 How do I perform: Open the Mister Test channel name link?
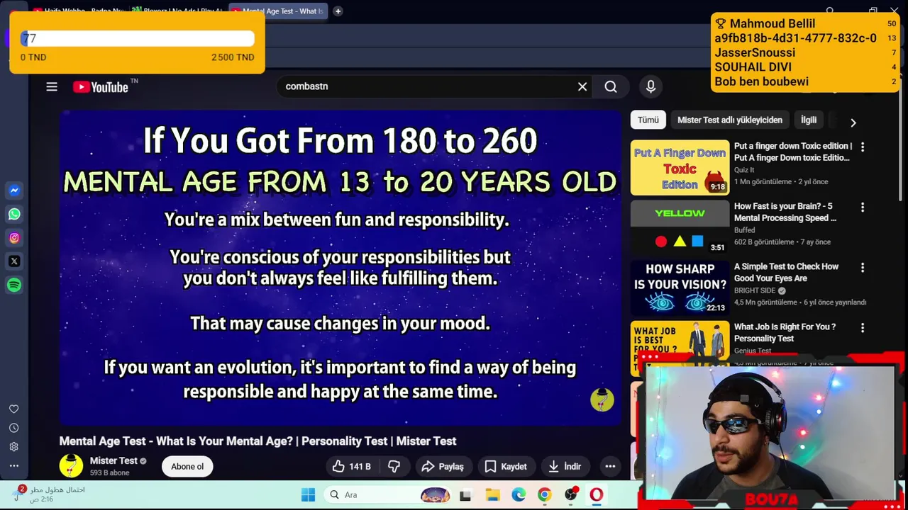click(113, 460)
